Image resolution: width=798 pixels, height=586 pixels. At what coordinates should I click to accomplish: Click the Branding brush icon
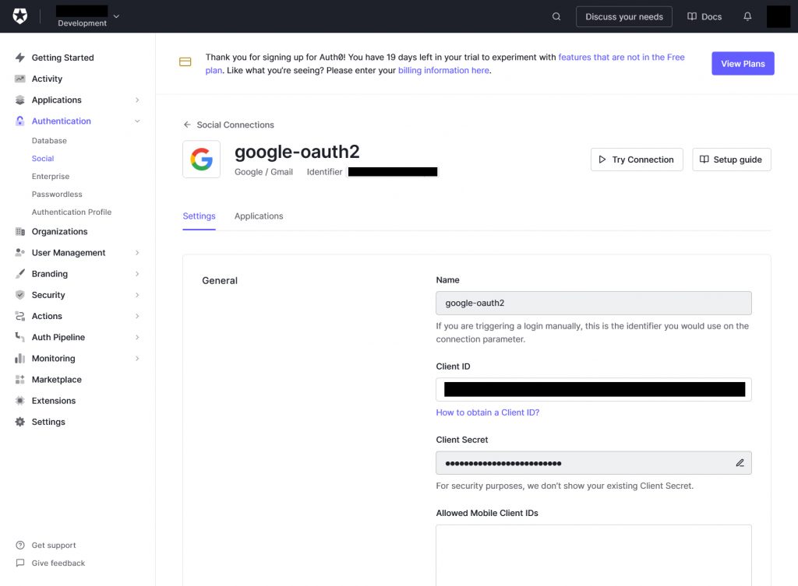point(19,274)
